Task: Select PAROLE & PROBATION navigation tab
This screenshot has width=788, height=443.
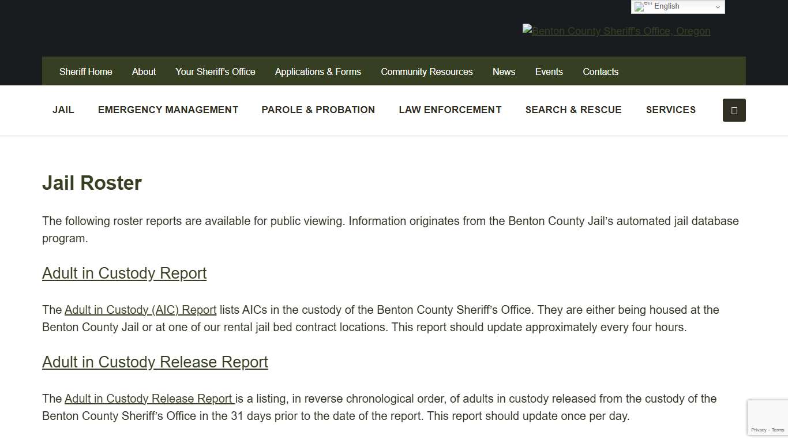Action: (x=318, y=110)
